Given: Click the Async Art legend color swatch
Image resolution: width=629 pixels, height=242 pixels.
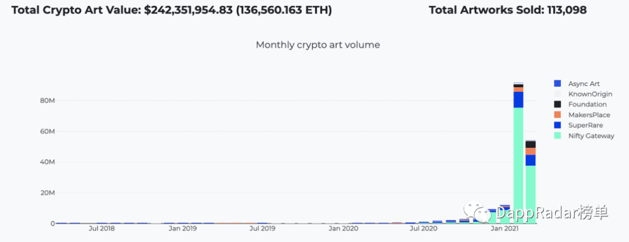Looking at the screenshot, I should pos(557,84).
